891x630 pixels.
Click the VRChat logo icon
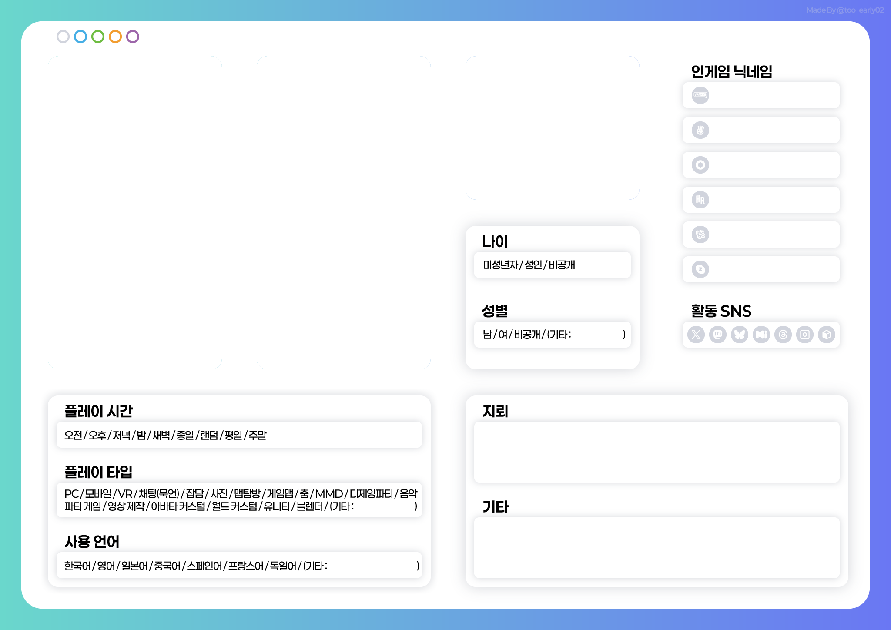pos(700,95)
